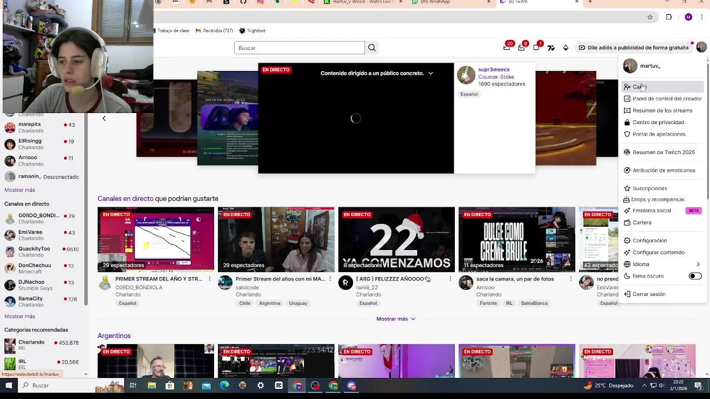Click the Argentinos section heading
The image size is (710, 399).
tap(114, 336)
